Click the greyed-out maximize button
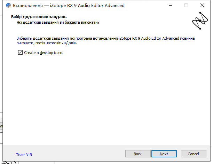Image resolution: width=213 pixels, height=164 pixels. pos(186,6)
